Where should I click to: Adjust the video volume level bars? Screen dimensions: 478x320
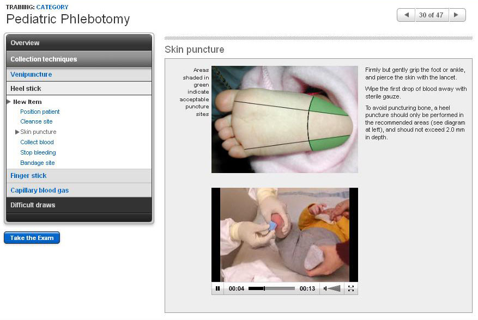[x=335, y=288]
